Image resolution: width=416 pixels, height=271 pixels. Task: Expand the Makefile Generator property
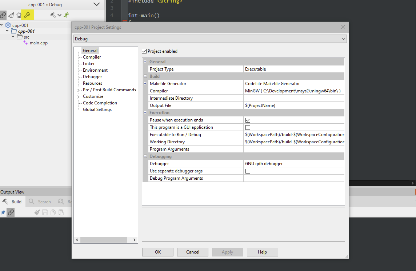click(145, 83)
